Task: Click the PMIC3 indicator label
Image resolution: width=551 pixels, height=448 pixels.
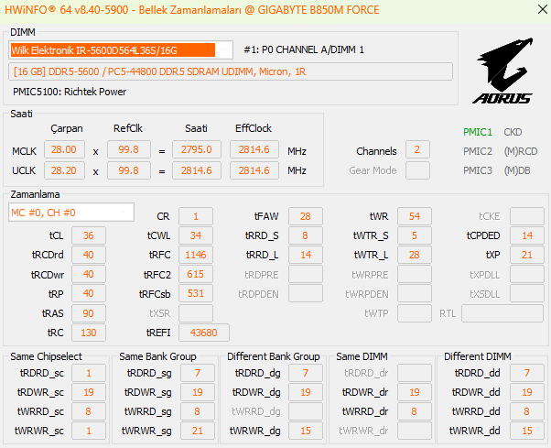Action: [x=477, y=170]
